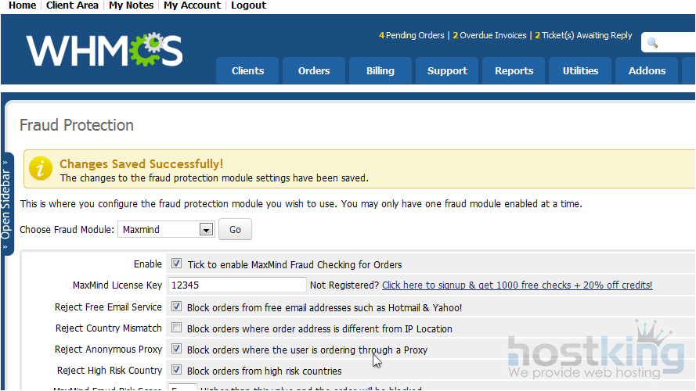Open the Clients menu tab
The image size is (696, 391).
click(x=247, y=70)
